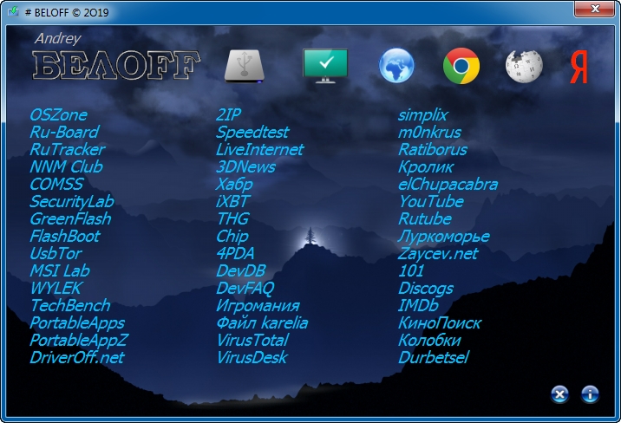
Task: Go to the VirusTotal link
Action: point(252,340)
